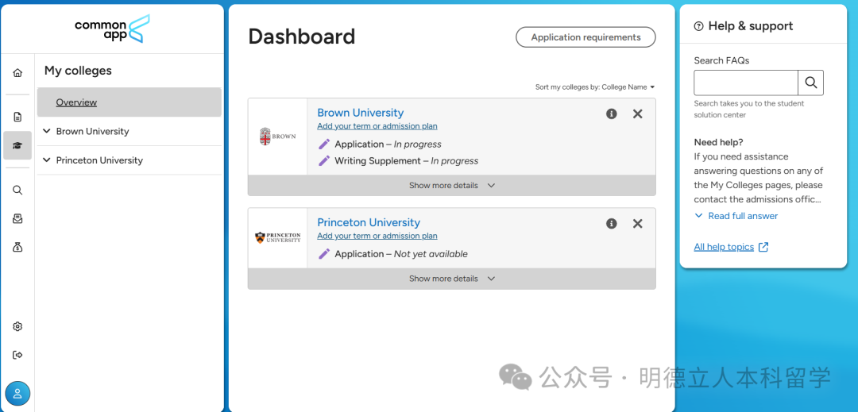This screenshot has width=858, height=412.
Task: Open the Common App document icon
Action: (x=17, y=117)
